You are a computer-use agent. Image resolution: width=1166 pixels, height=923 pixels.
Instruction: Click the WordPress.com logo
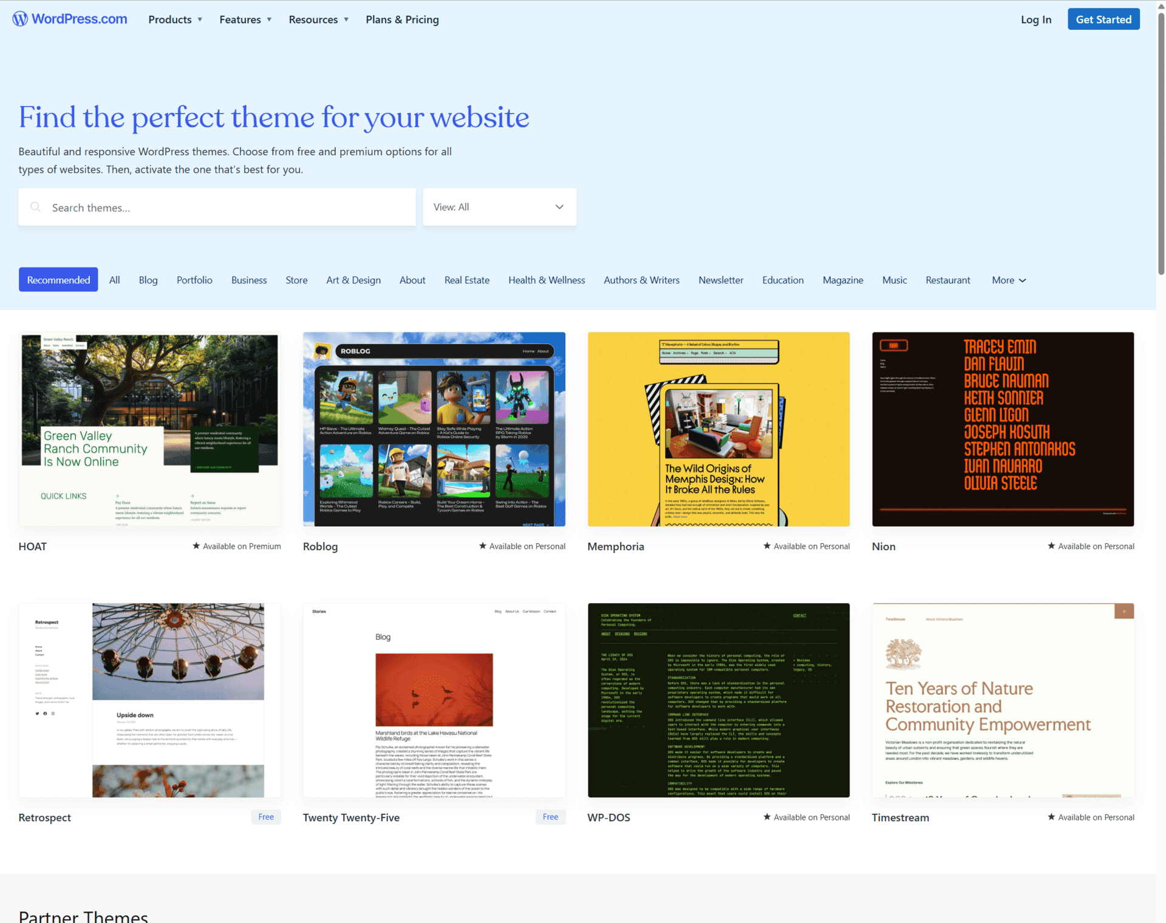pos(70,19)
